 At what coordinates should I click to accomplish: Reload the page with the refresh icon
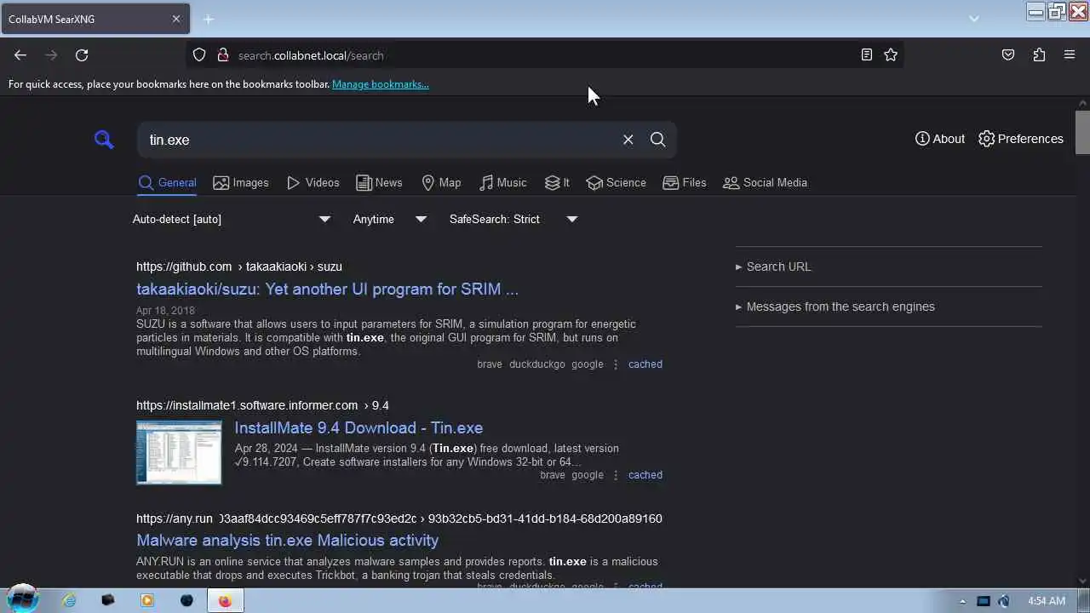point(82,55)
